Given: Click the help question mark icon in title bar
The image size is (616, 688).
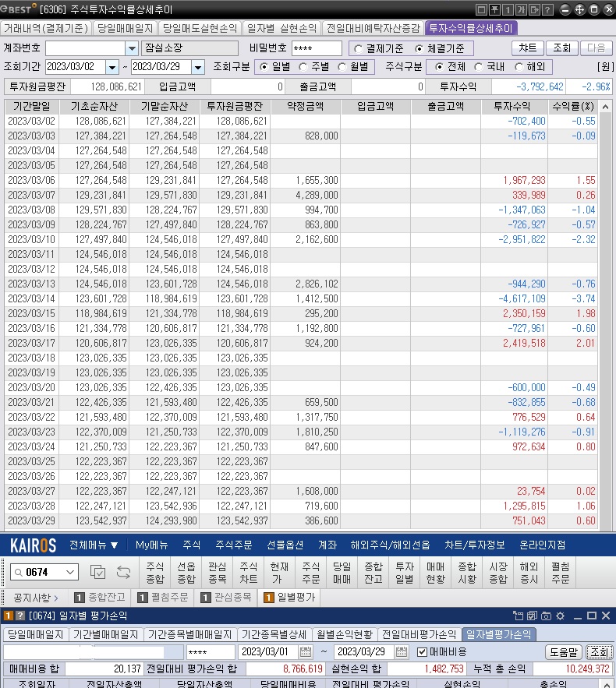Looking at the screenshot, I should tap(548, 9).
